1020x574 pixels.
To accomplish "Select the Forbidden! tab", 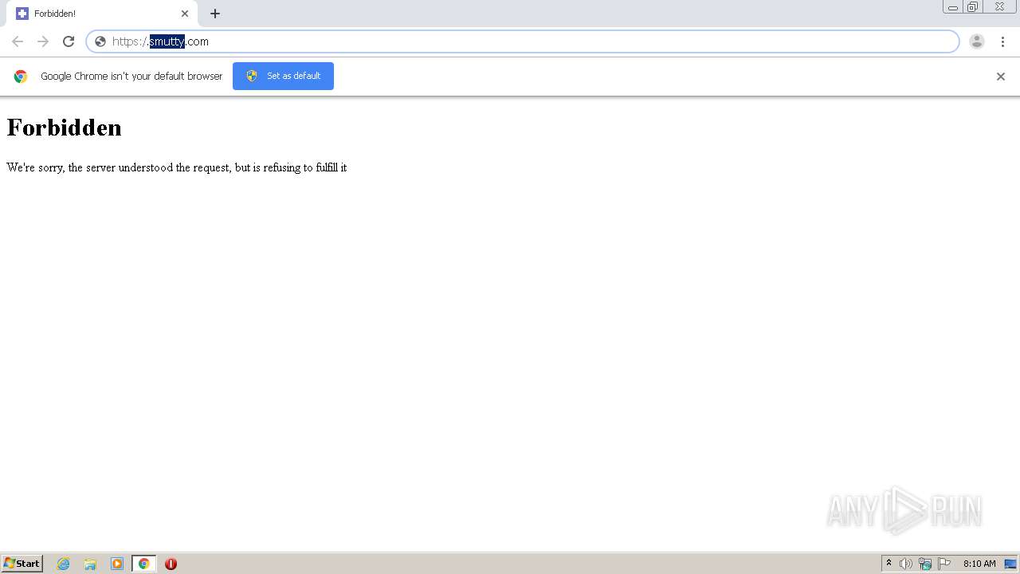I will (x=104, y=14).
